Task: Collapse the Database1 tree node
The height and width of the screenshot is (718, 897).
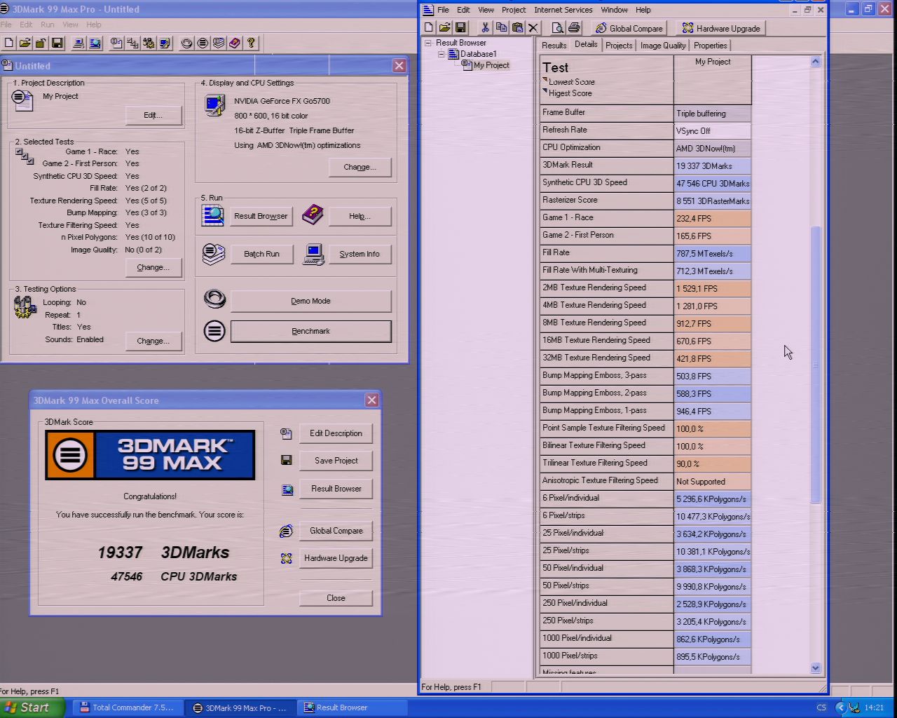Action: pyautogui.click(x=441, y=54)
